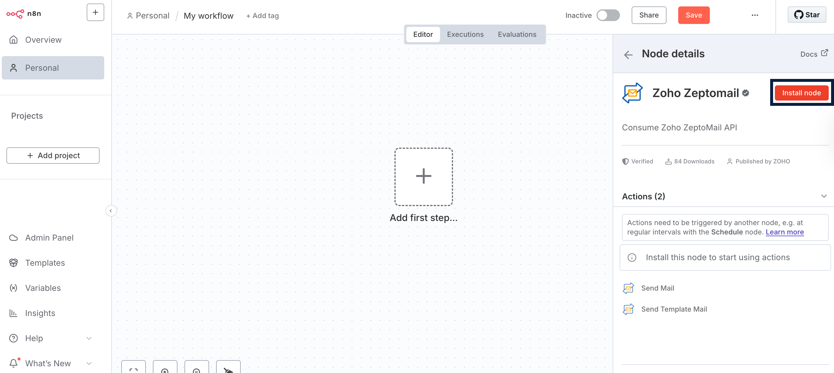Collapse the Actions (2) section
Image resolution: width=834 pixels, height=373 pixels.
pyautogui.click(x=824, y=196)
